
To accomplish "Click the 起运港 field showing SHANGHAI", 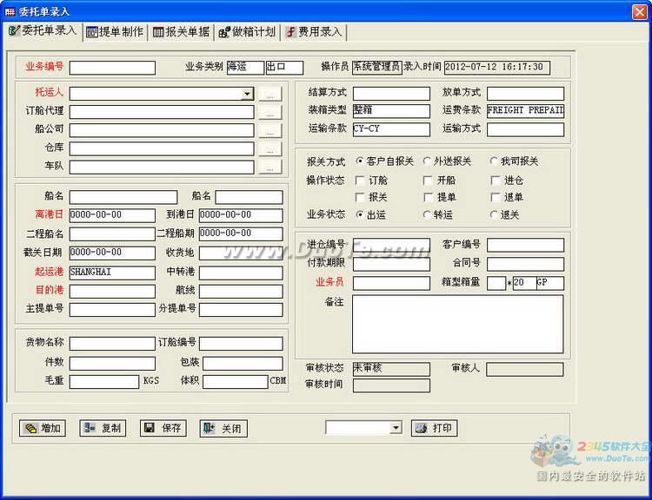I will tap(112, 273).
